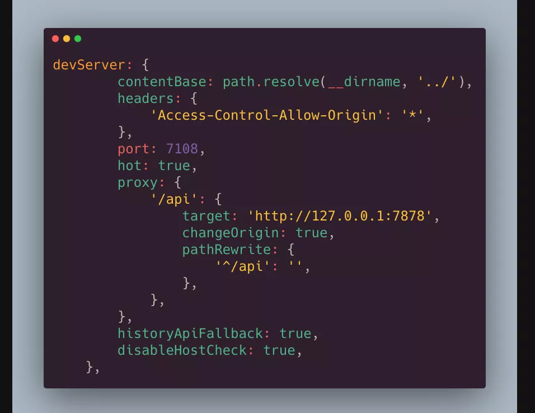The width and height of the screenshot is (535, 413).
Task: Click the changeOrigin property name
Action: pos(231,233)
